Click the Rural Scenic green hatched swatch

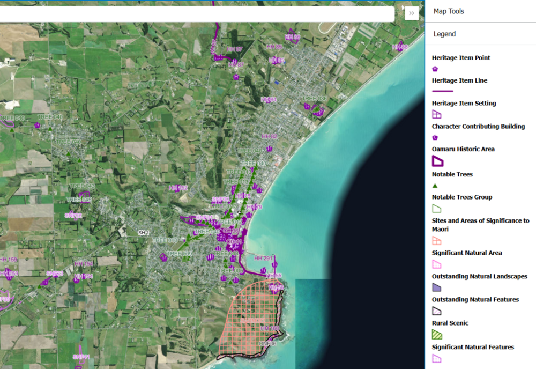(437, 335)
